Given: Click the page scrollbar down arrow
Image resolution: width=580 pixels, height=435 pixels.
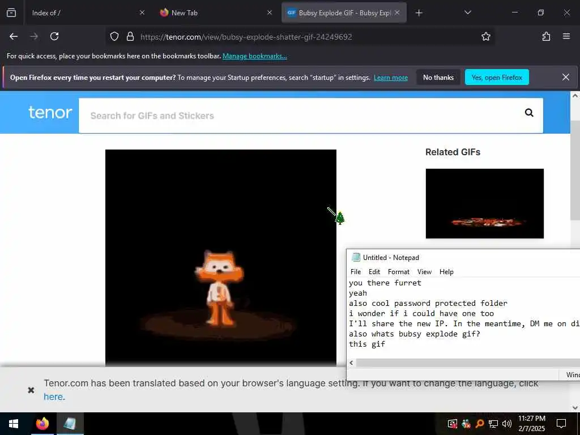Looking at the screenshot, I should [x=575, y=408].
